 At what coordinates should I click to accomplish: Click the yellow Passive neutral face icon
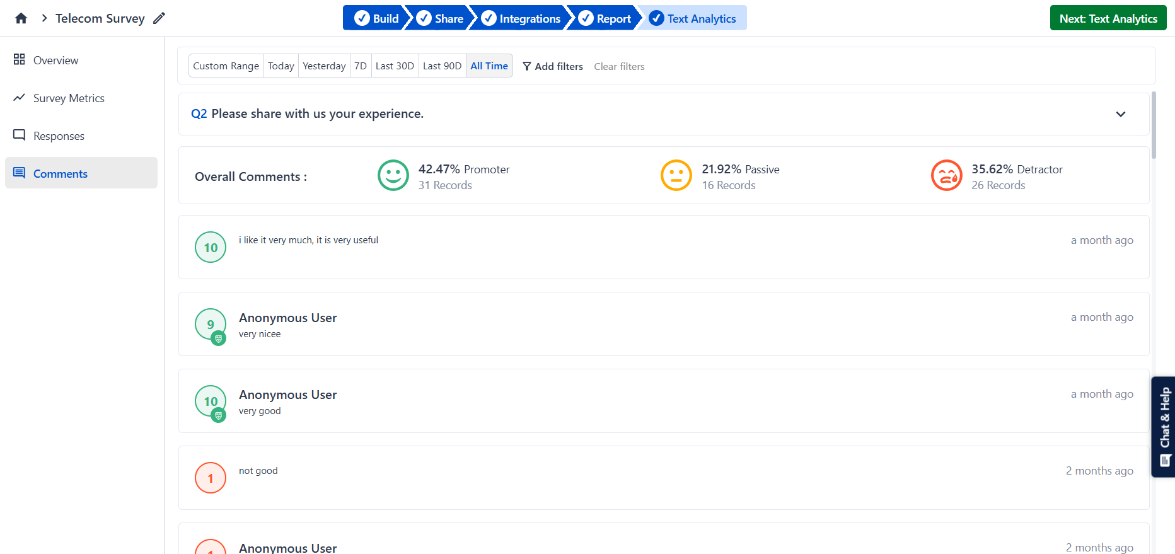click(676, 175)
